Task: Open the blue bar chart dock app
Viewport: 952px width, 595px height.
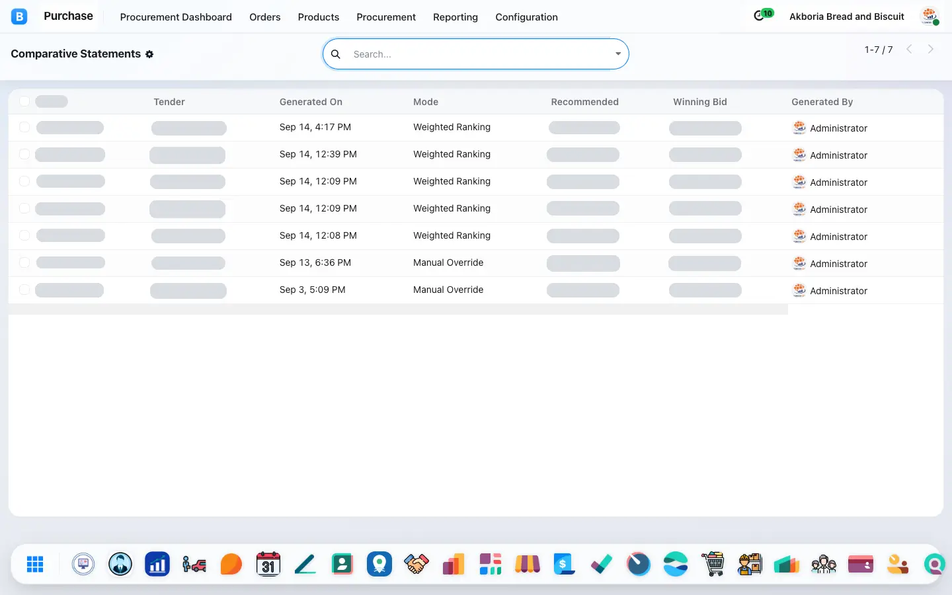Action: [157, 564]
